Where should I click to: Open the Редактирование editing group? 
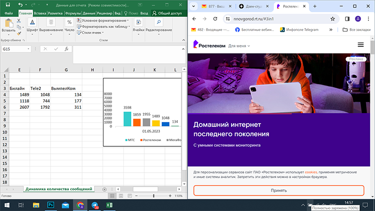pyautogui.click(x=159, y=27)
